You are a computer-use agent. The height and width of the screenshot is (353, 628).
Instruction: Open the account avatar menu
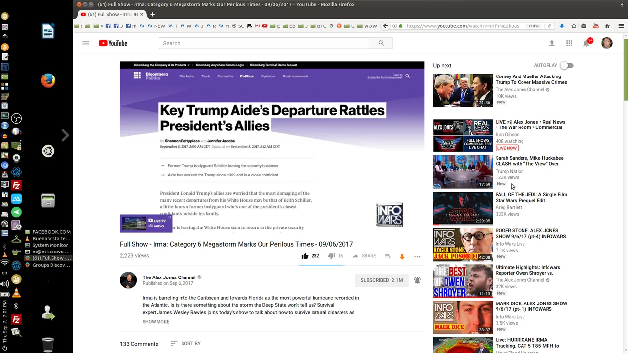pyautogui.click(x=607, y=43)
